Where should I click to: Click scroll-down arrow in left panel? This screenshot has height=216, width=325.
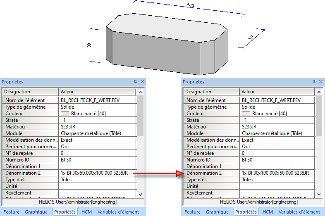(140, 194)
